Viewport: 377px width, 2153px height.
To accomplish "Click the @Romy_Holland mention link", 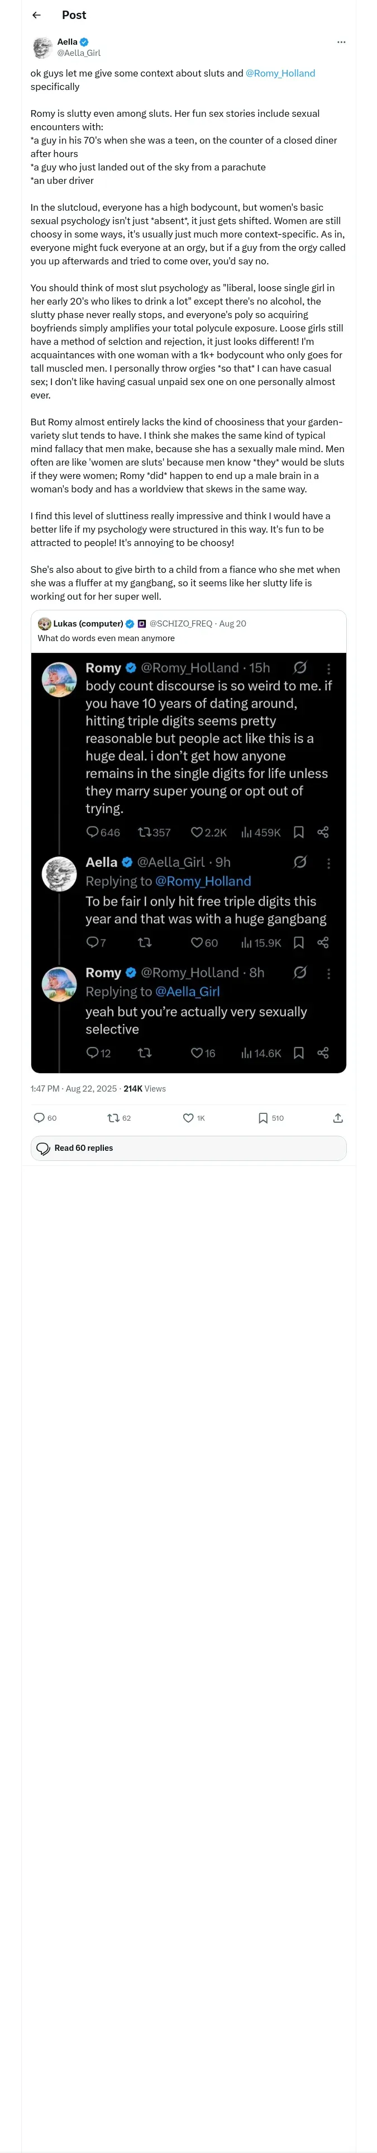I will [x=280, y=74].
